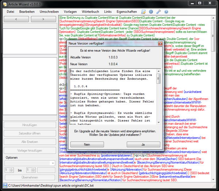
Task: Increase the second spinner after 'bis'
Action: [x=33, y=169]
